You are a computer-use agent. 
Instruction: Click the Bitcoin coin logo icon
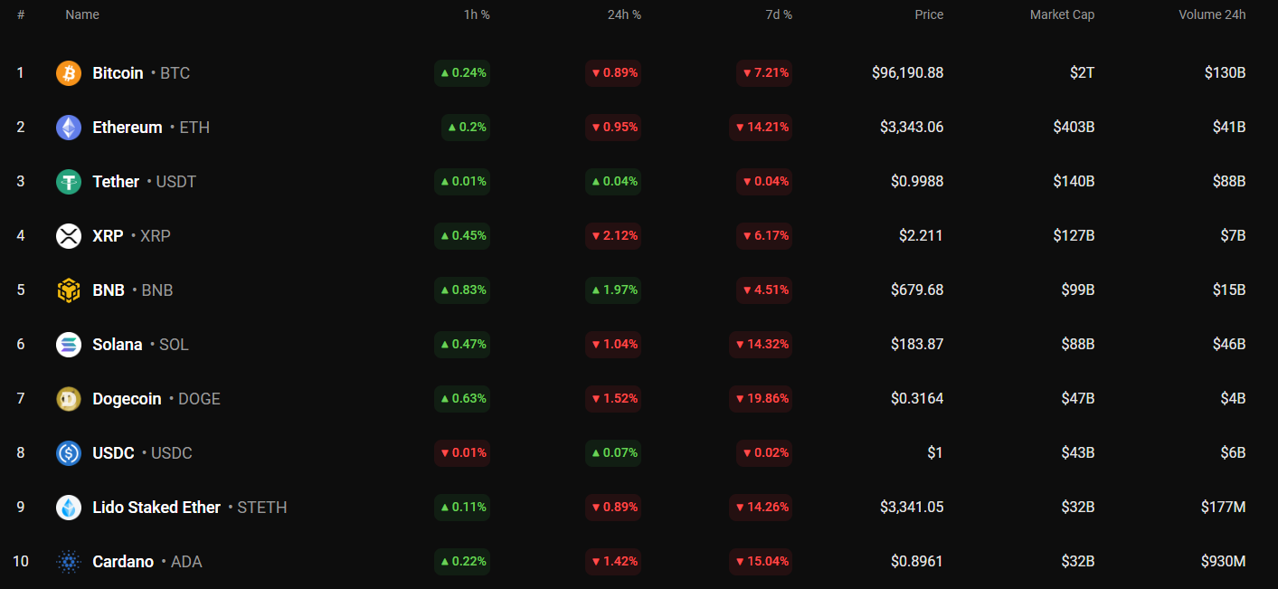[x=69, y=73]
